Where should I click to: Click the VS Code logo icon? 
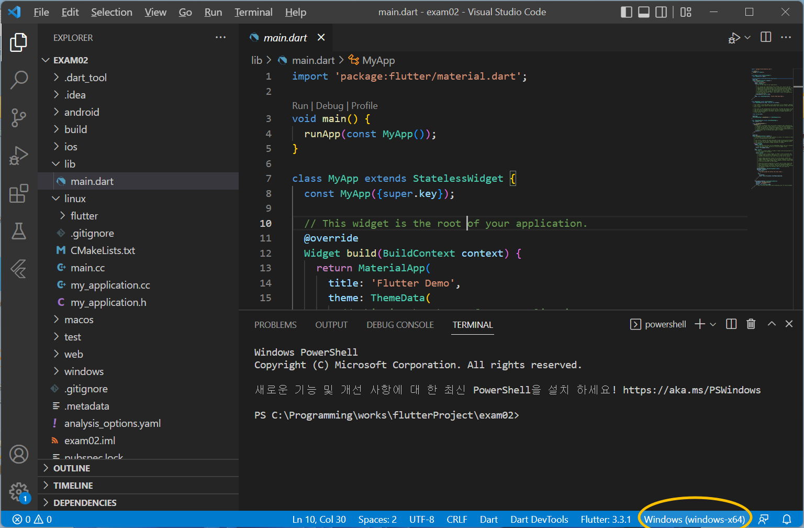14,12
